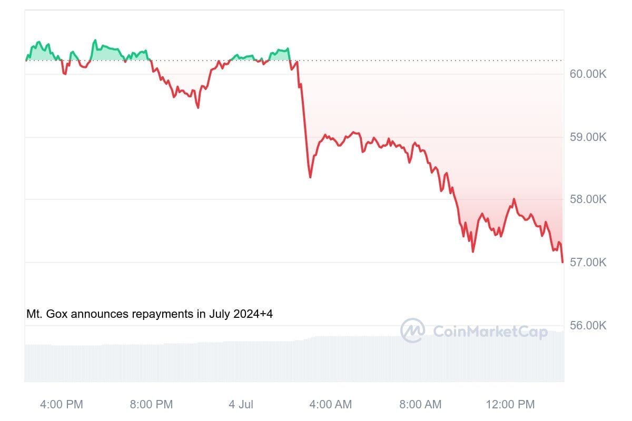Click the rebound peak near 58K after noon
This screenshot has height=421, width=632.
click(513, 199)
